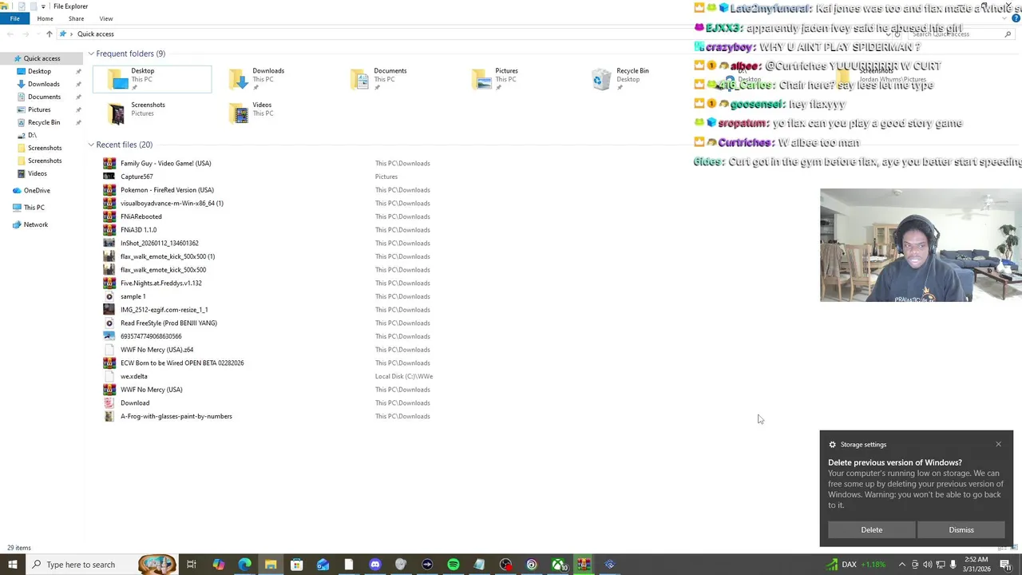The width and height of the screenshot is (1022, 575).
Task: Click the Up one level arrow
Action: (49, 34)
